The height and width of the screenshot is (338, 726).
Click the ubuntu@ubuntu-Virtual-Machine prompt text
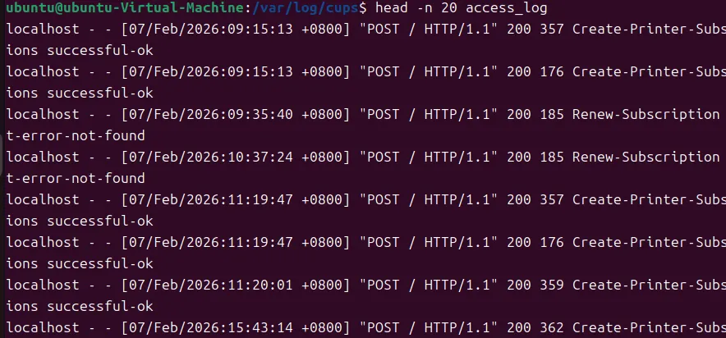(x=126, y=8)
